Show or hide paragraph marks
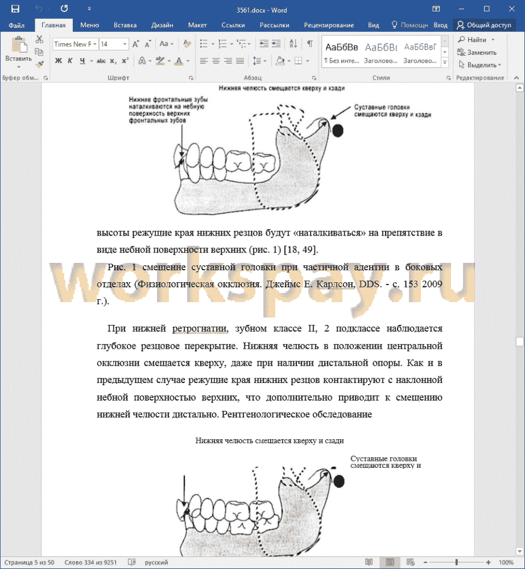525x569 pixels. (309, 44)
